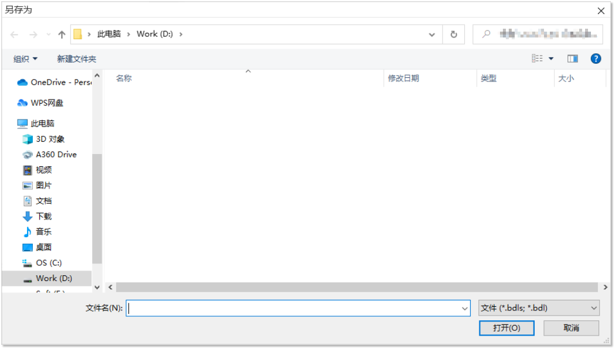Go forward with the right arrow button
The width and height of the screenshot is (615, 349).
pyautogui.click(x=33, y=35)
